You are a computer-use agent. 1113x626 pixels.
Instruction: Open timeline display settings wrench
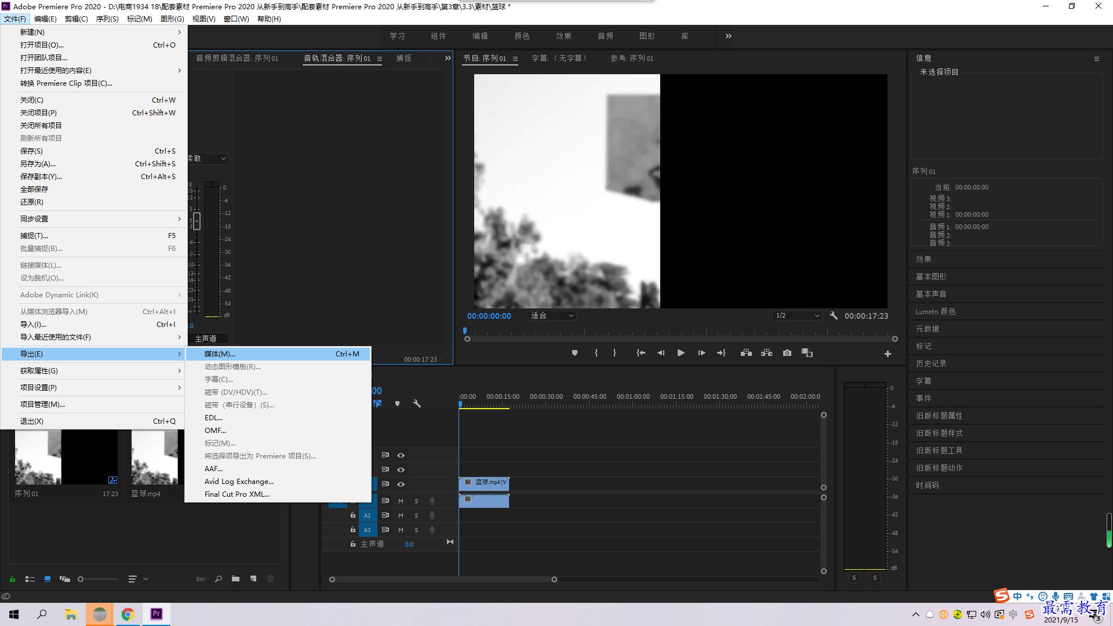pyautogui.click(x=417, y=403)
